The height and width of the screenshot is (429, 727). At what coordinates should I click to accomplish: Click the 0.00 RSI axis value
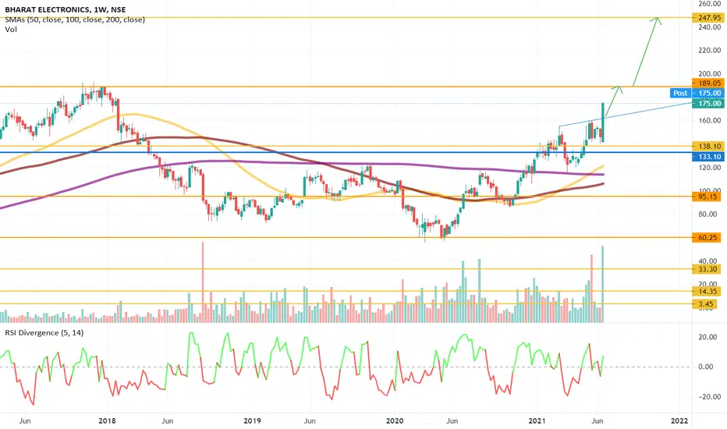click(x=705, y=367)
